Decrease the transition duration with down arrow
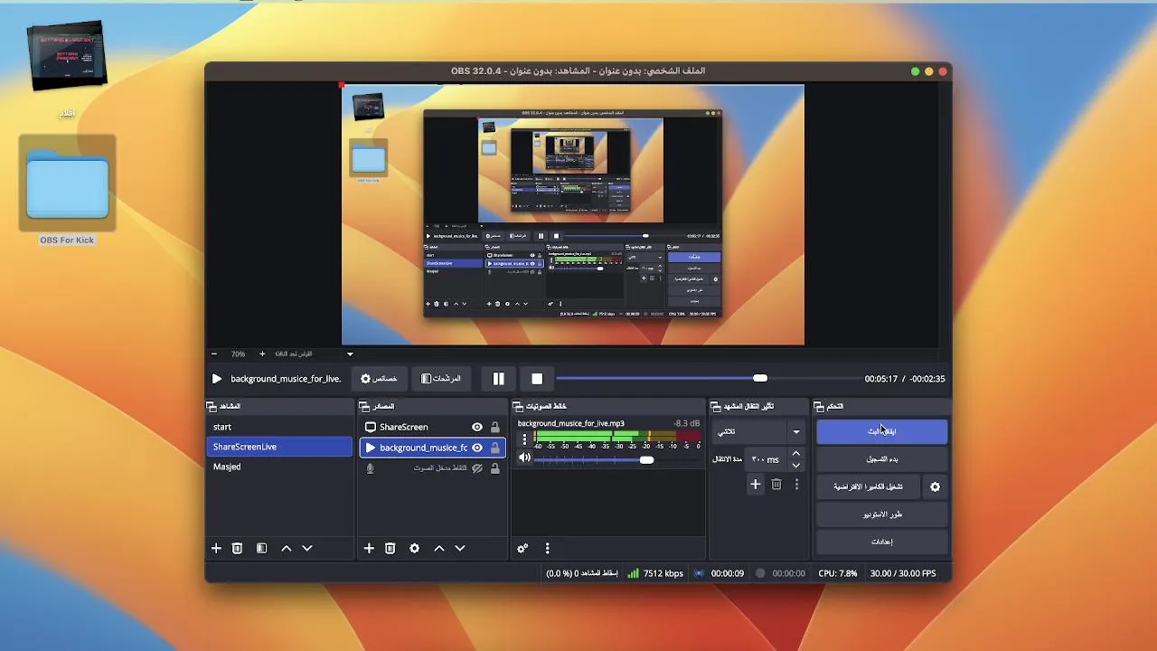 pyautogui.click(x=795, y=465)
